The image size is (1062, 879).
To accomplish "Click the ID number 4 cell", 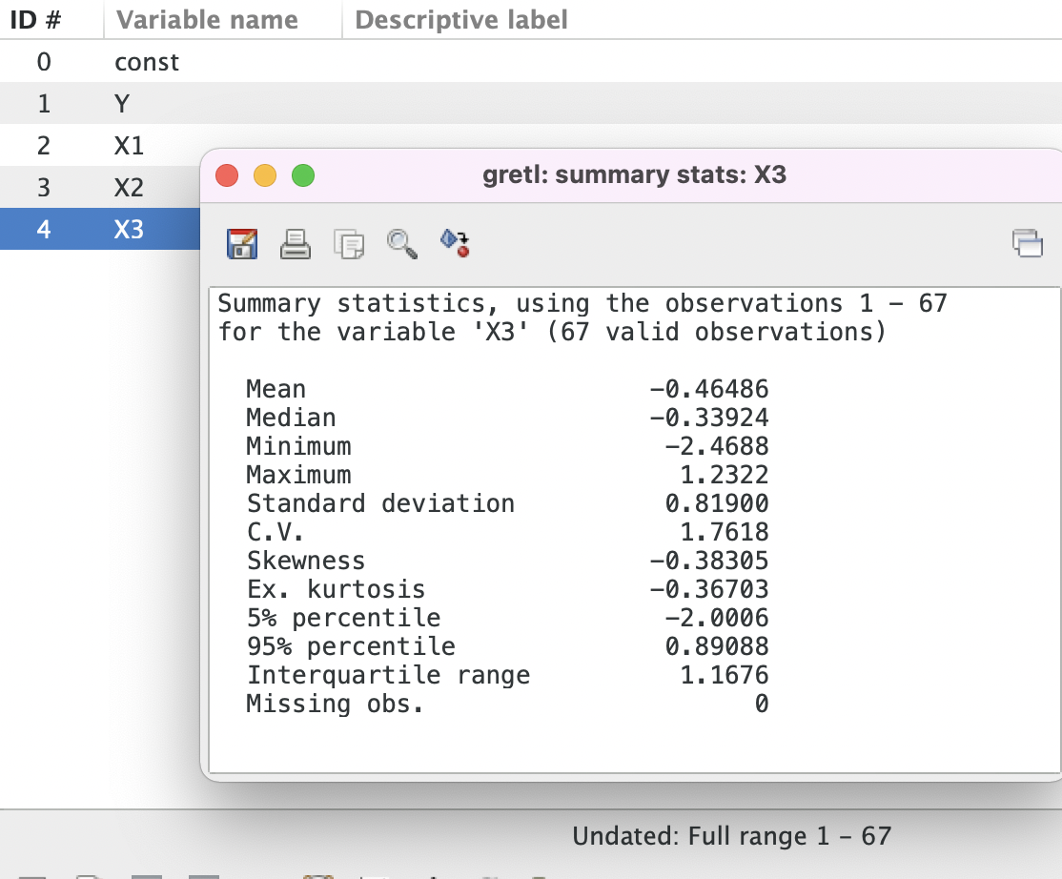I will [x=43, y=229].
